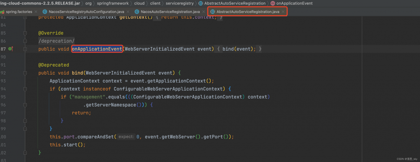420x162 pixels.
Task: Collapse the fold marker at @Override line 85
Action: (x=25, y=33)
